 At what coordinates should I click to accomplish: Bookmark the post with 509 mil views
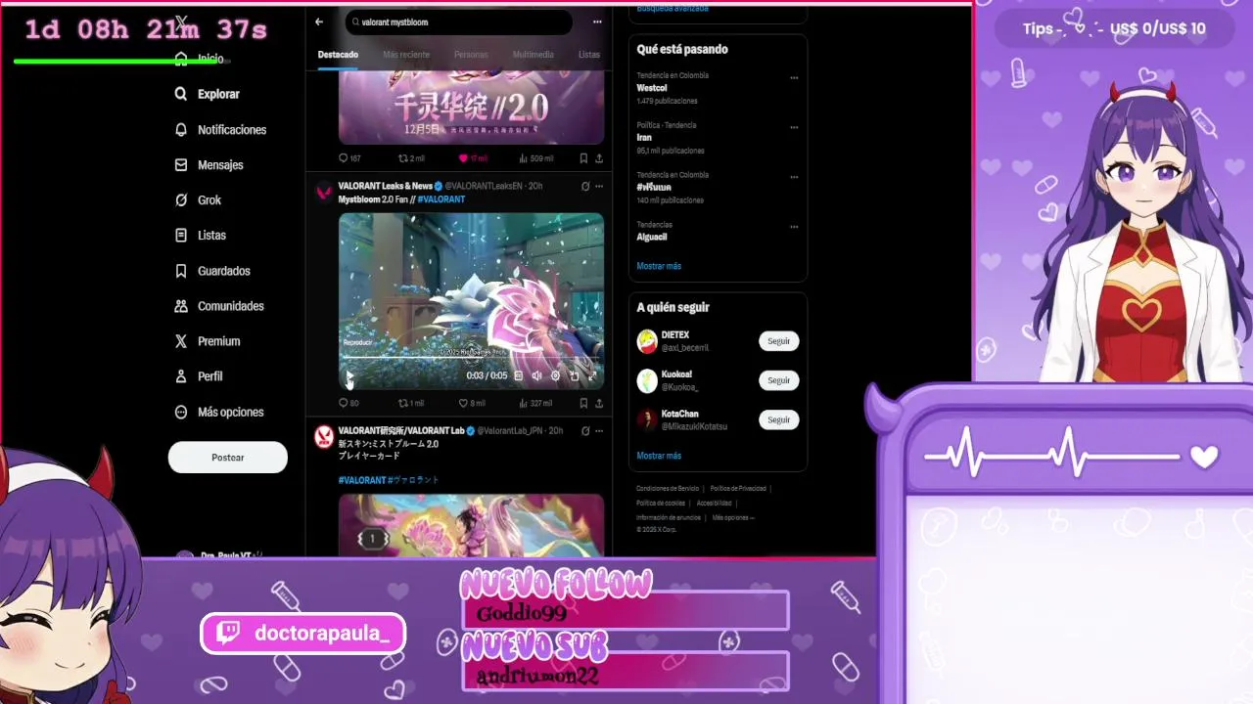pos(583,157)
